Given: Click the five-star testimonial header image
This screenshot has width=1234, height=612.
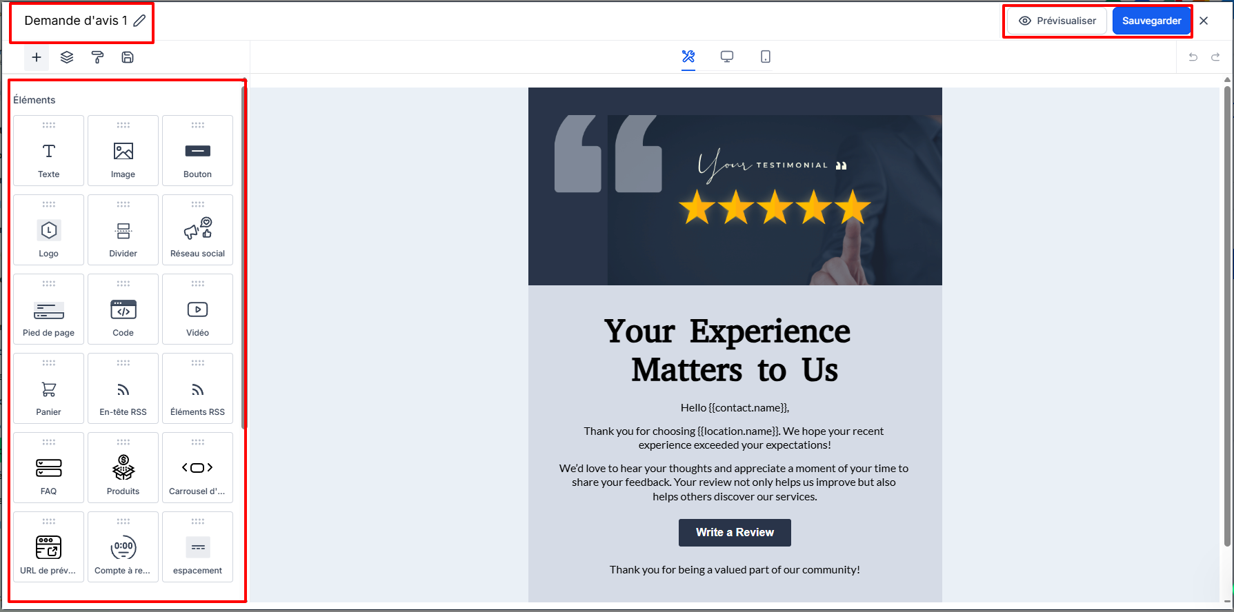Looking at the screenshot, I should [735, 186].
